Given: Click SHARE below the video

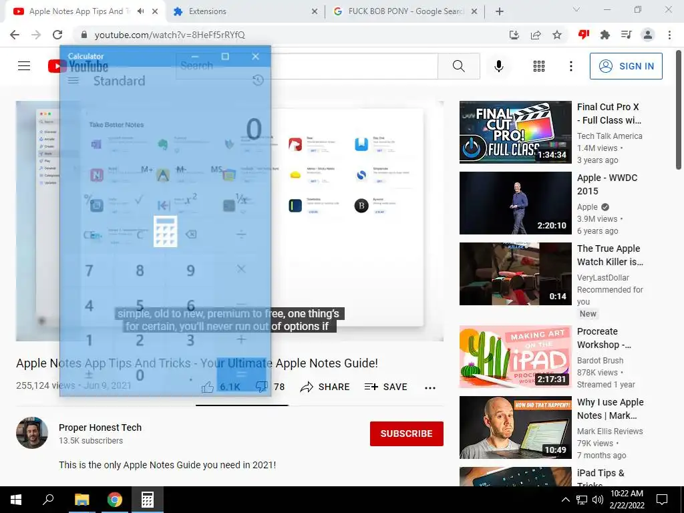Looking at the screenshot, I should [x=325, y=387].
